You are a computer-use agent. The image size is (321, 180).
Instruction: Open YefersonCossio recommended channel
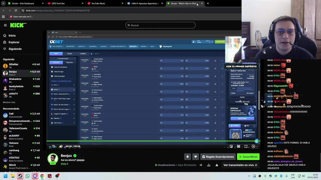[x=21, y=130]
